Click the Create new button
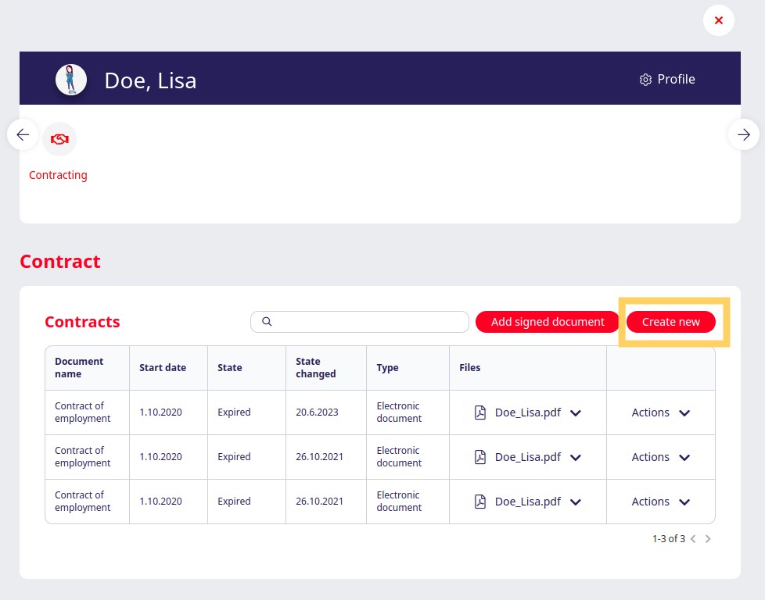This screenshot has width=765, height=600. [x=671, y=322]
